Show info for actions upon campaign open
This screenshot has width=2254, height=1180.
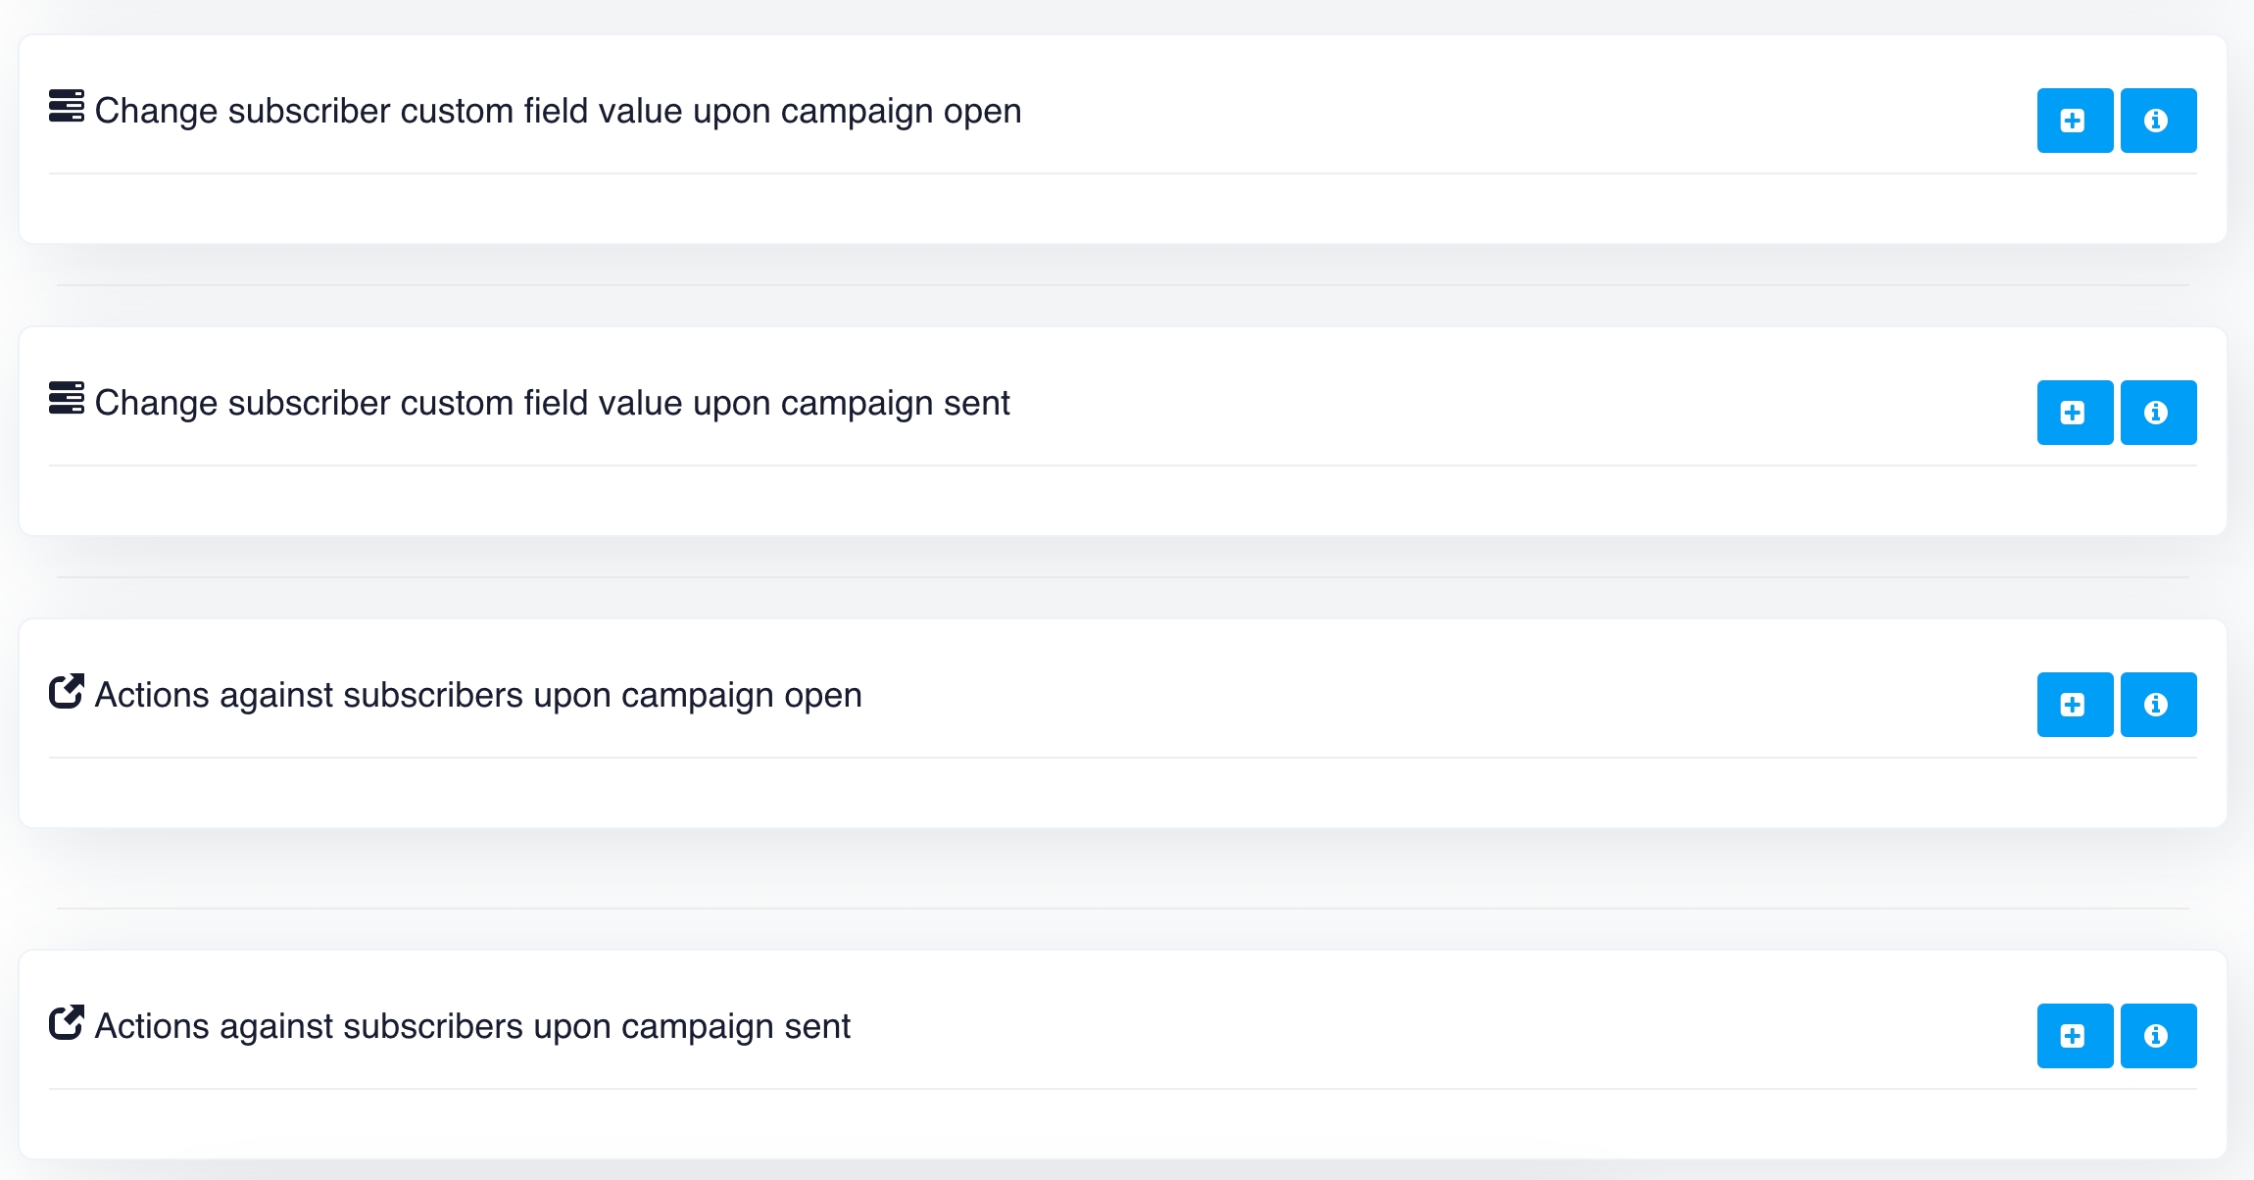click(x=2157, y=705)
